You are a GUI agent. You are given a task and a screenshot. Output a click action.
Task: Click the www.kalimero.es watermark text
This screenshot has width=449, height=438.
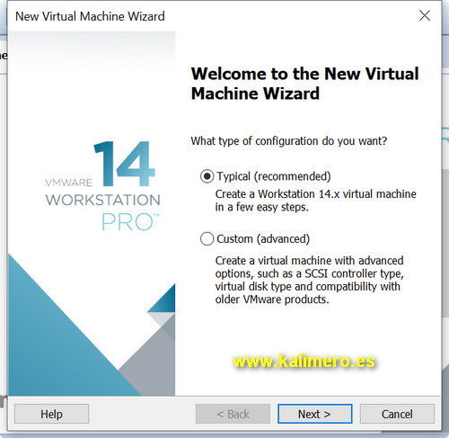[x=304, y=361]
